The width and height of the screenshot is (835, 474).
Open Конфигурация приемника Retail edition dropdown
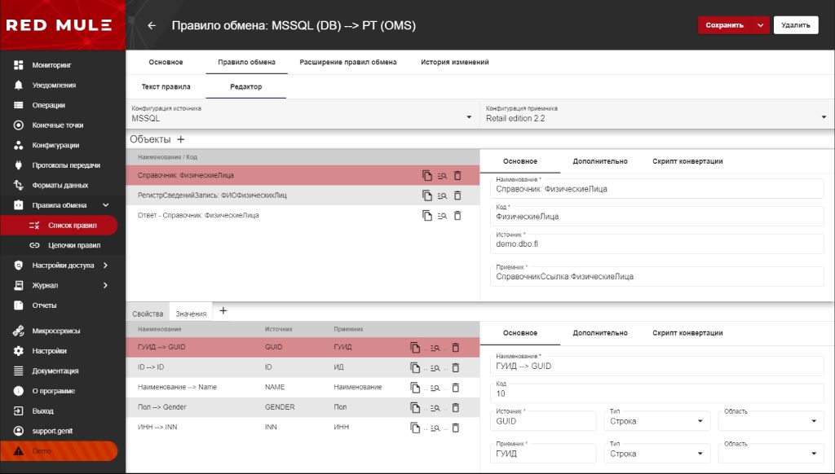[x=656, y=114]
